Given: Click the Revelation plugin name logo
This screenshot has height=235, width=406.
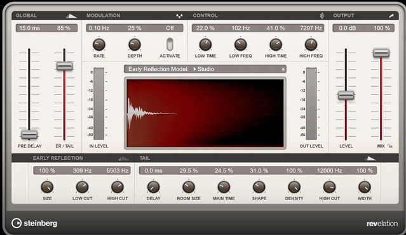Looking at the screenshot, I should point(382,224).
